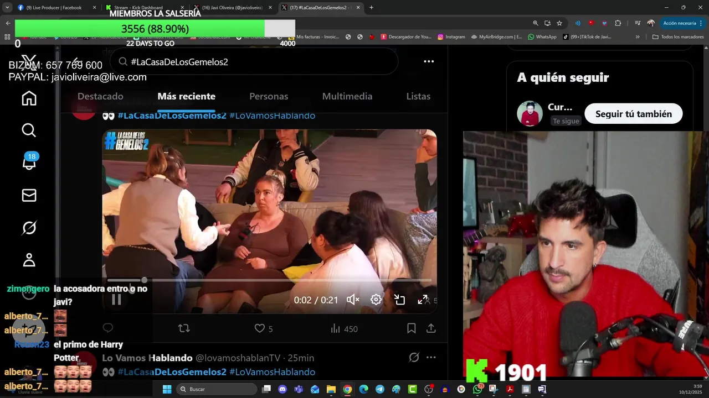The height and width of the screenshot is (398, 709).
Task: Open WhatsApp bookmark in bookmarks bar
Action: (x=542, y=36)
